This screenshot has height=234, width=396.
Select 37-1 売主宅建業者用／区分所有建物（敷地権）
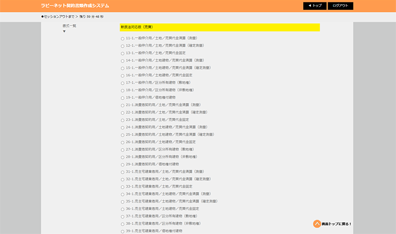click(123, 217)
